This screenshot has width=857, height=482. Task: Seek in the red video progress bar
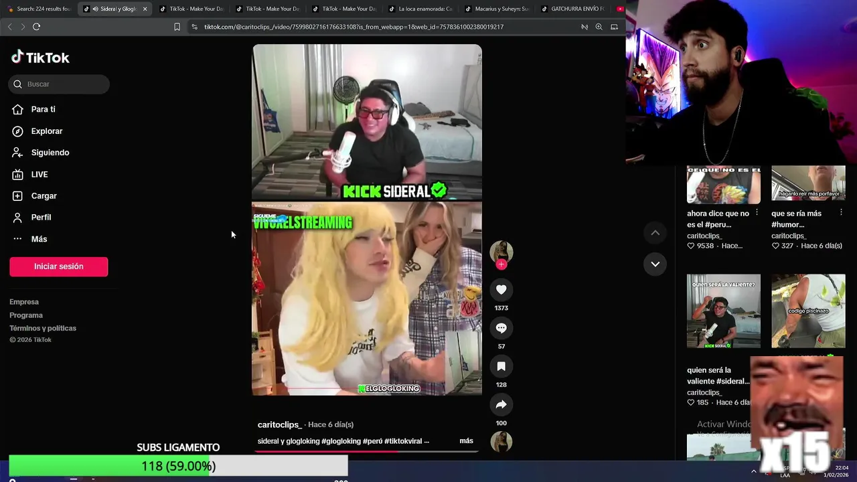(367, 451)
